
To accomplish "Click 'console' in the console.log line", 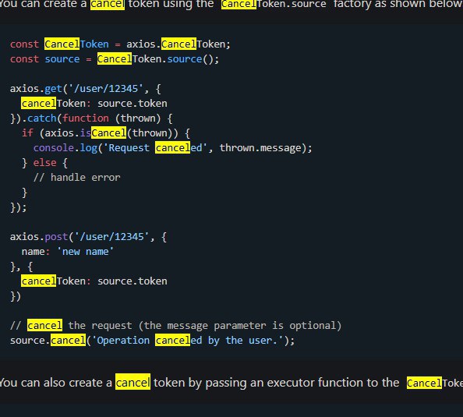I will click(x=54, y=147).
